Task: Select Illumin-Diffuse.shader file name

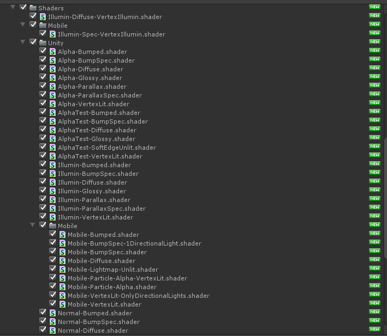Action: coord(93,182)
